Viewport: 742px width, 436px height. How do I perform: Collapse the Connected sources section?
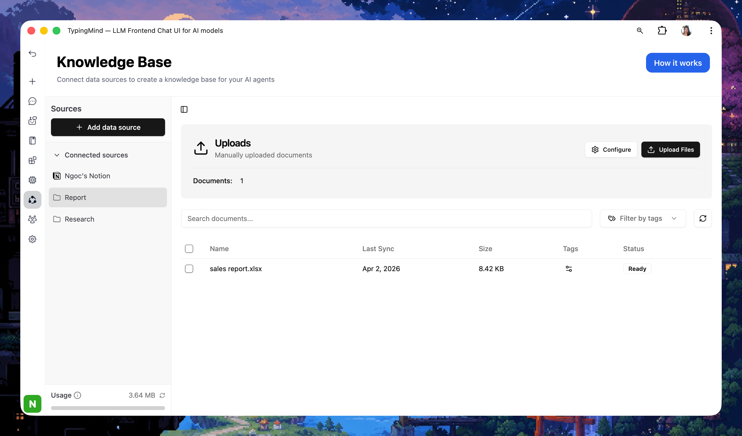tap(57, 155)
